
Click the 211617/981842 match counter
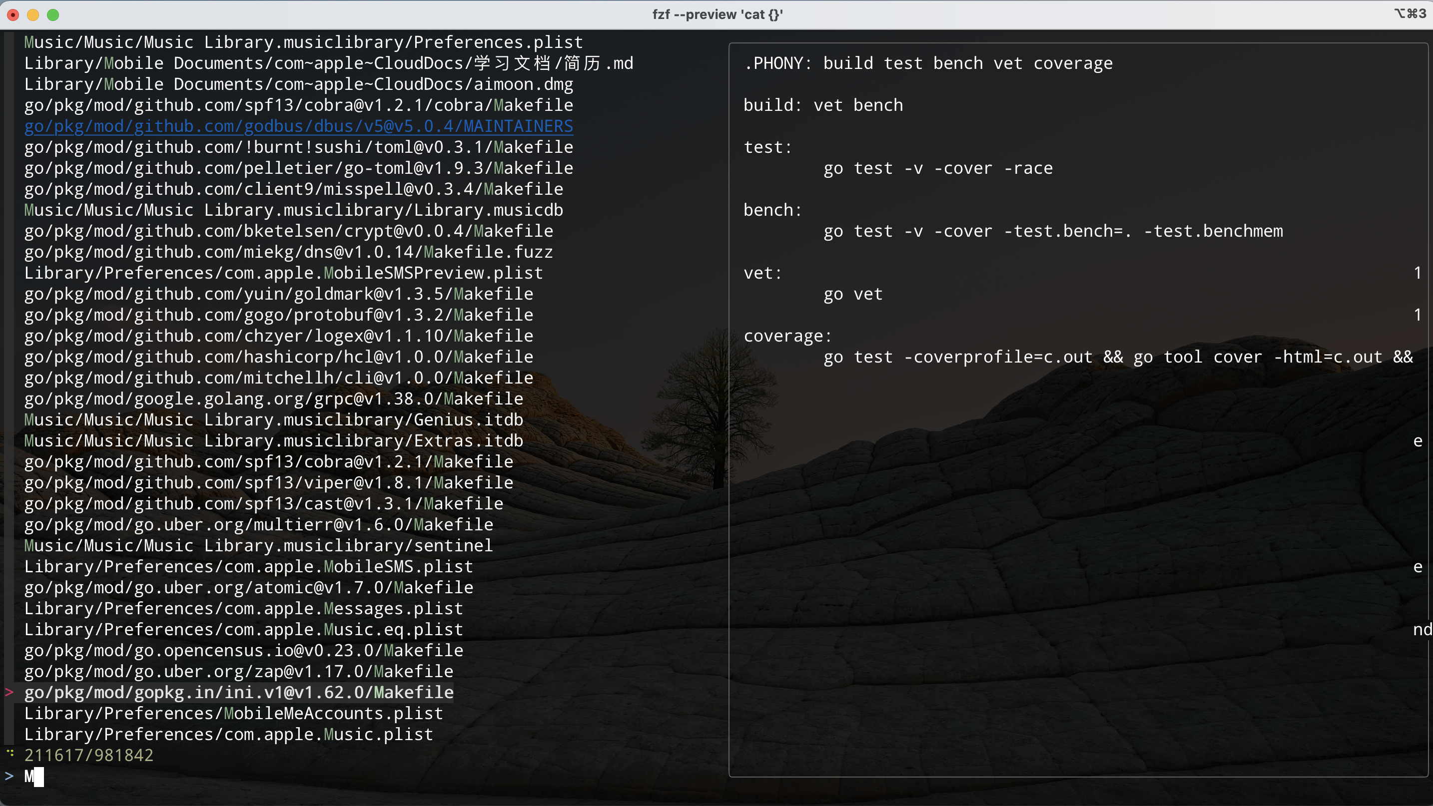tap(88, 756)
